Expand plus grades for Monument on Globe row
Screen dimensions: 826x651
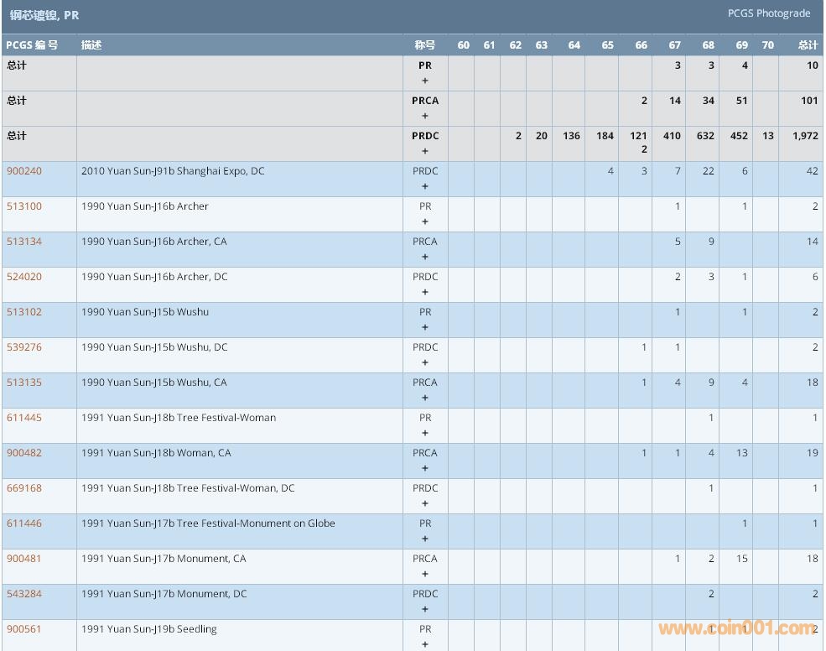(x=425, y=539)
